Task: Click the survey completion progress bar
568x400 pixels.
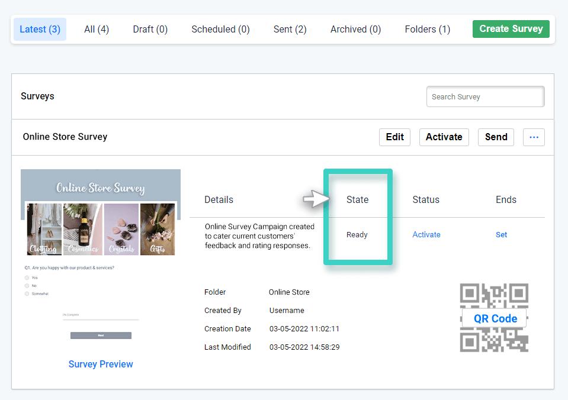Action: pyautogui.click(x=101, y=319)
